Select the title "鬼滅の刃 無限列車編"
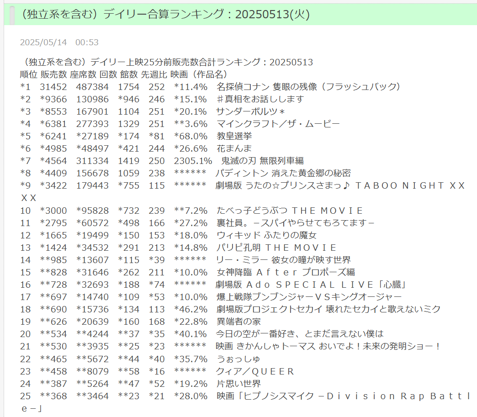 262,161
